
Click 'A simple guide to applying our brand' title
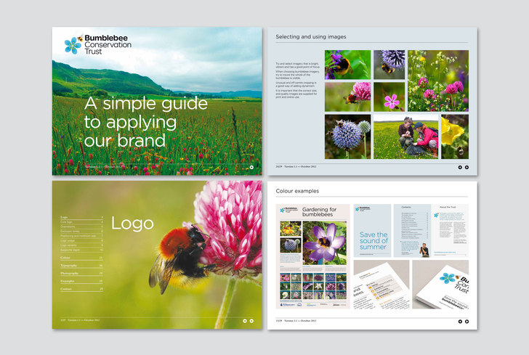point(146,122)
